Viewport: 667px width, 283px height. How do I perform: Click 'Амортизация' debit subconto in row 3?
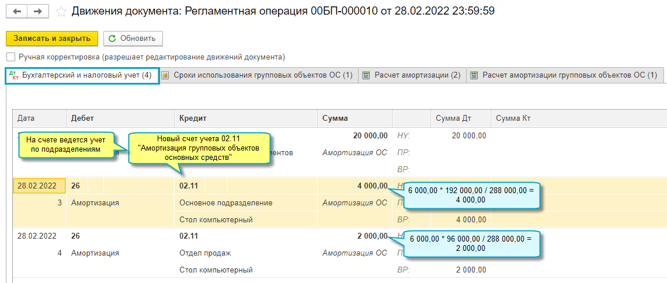tap(95, 202)
